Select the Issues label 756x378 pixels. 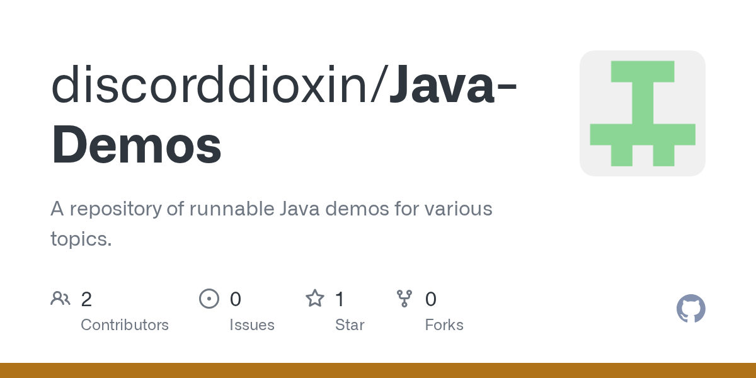[252, 325]
